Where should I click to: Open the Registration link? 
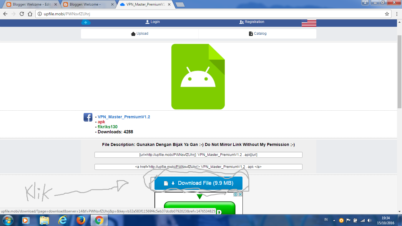click(x=252, y=22)
